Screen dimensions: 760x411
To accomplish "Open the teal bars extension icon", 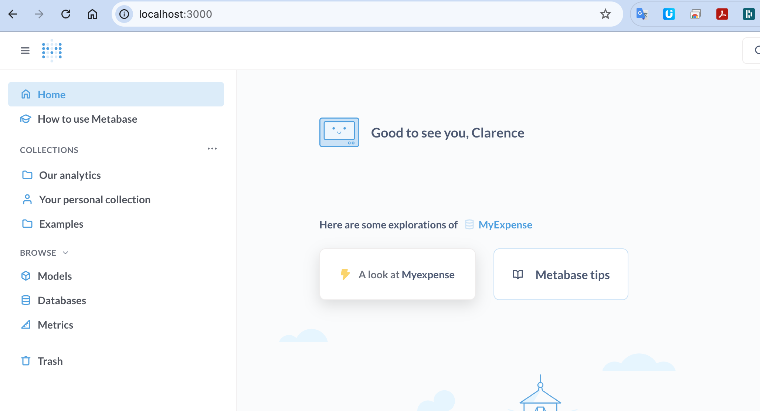I will coord(749,14).
